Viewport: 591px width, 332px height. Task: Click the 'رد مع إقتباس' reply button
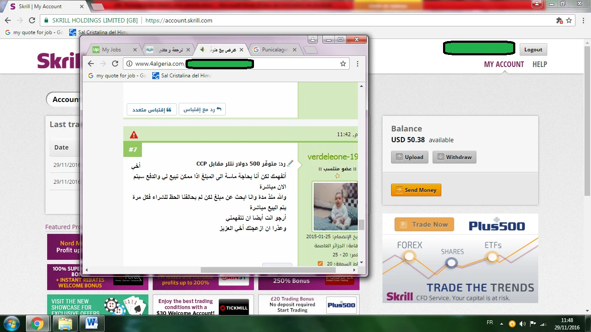click(202, 109)
